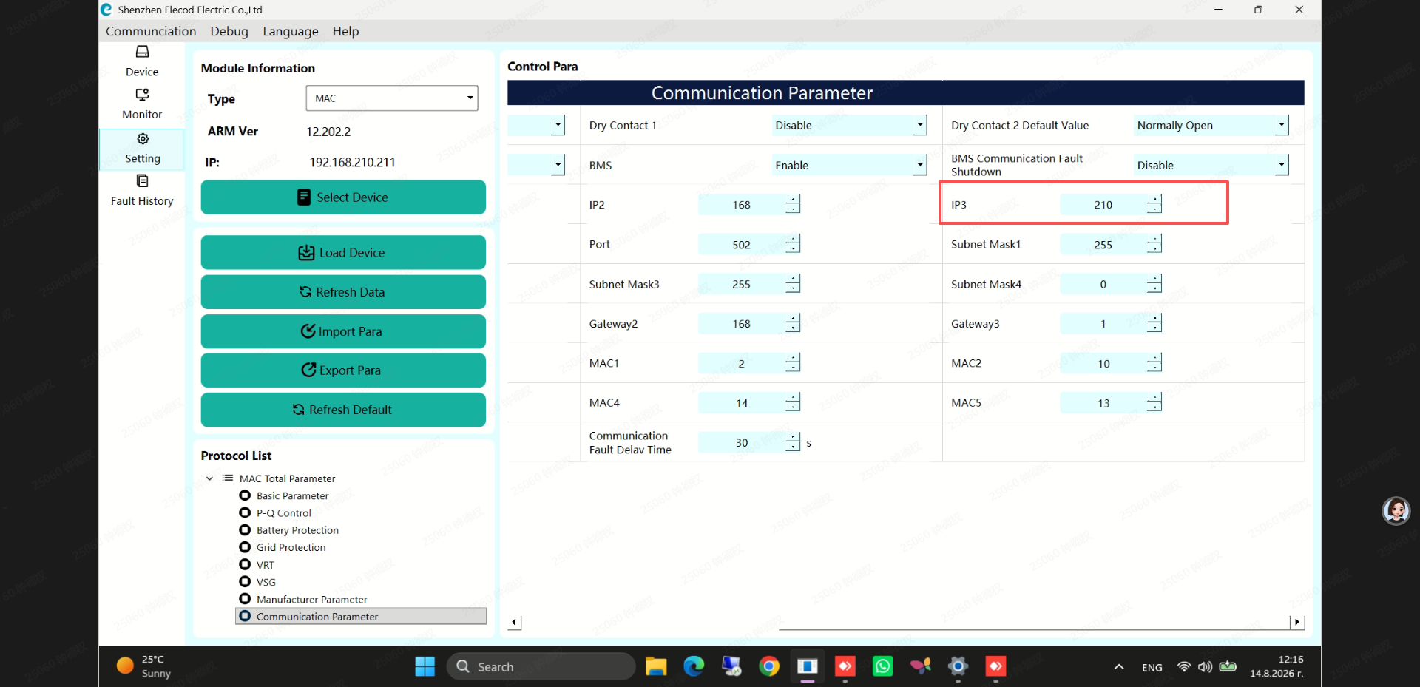Click the Communication Fault Delay Time stepper
This screenshot has height=687, width=1420.
(793, 442)
